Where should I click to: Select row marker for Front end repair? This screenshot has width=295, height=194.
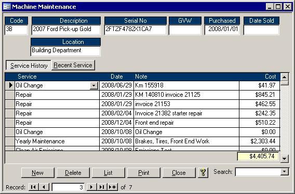point(10,123)
